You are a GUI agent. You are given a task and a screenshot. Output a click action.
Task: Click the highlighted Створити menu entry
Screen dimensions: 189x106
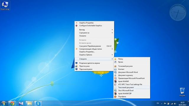pos(94,59)
